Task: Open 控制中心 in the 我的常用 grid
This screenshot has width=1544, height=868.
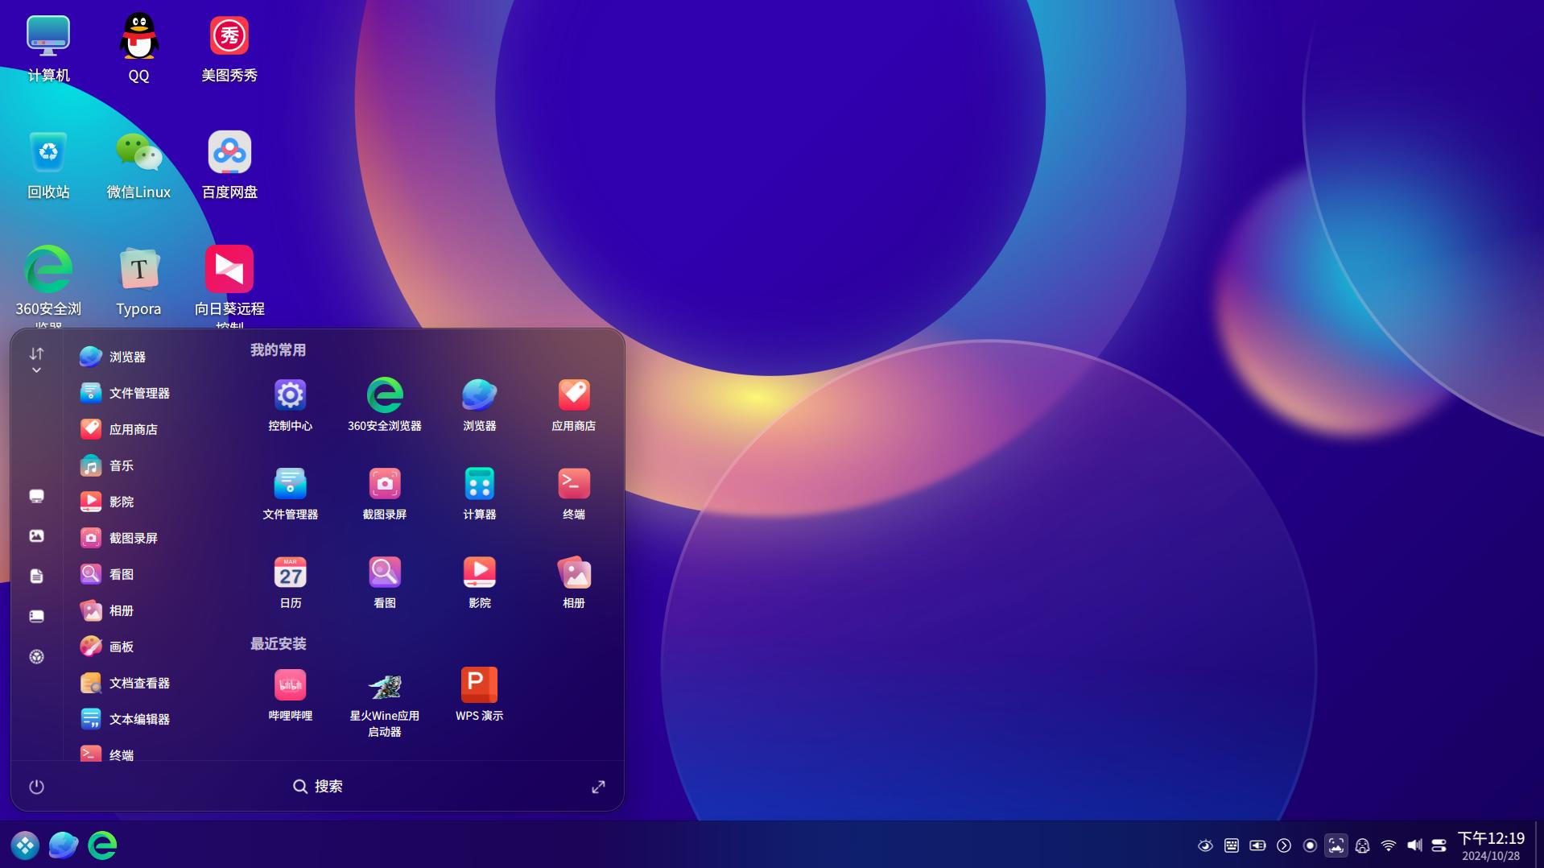Action: pos(290,404)
